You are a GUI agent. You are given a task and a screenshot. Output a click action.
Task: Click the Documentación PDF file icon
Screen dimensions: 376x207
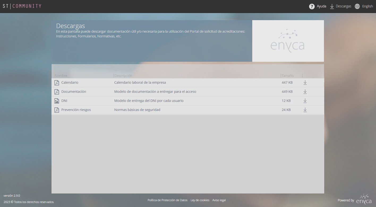pyautogui.click(x=57, y=92)
